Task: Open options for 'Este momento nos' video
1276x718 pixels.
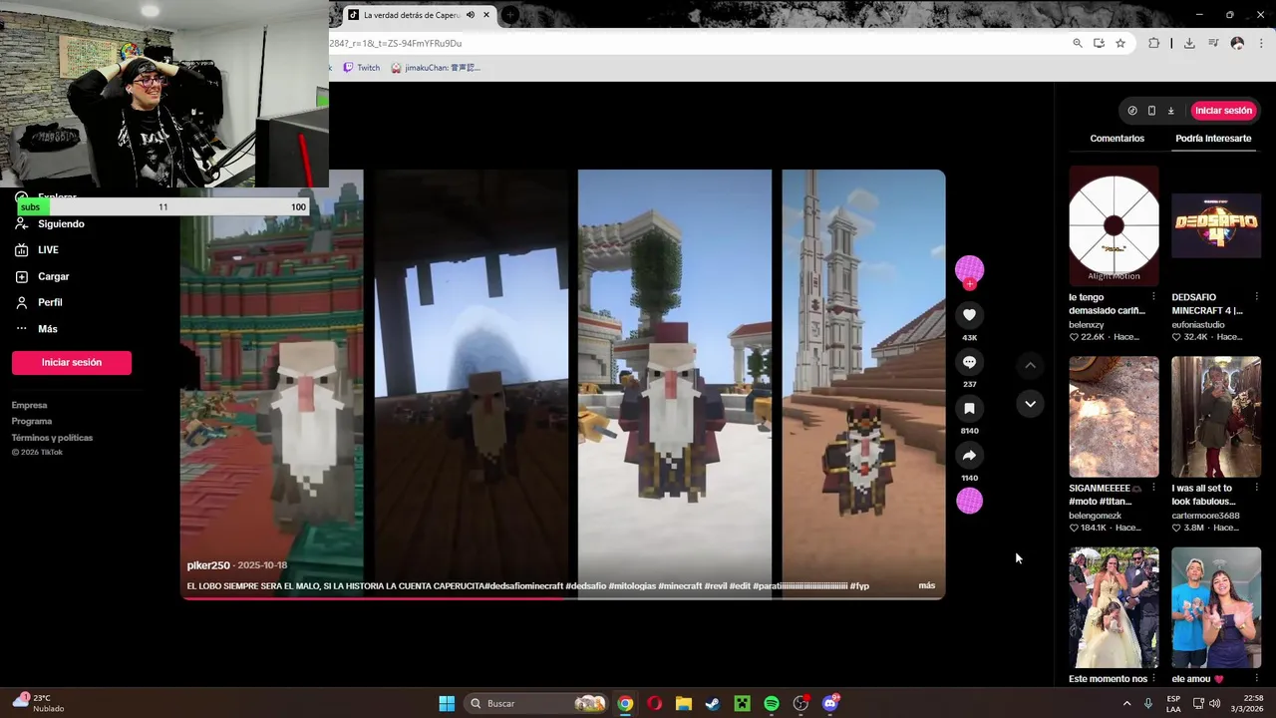Action: tap(1153, 679)
